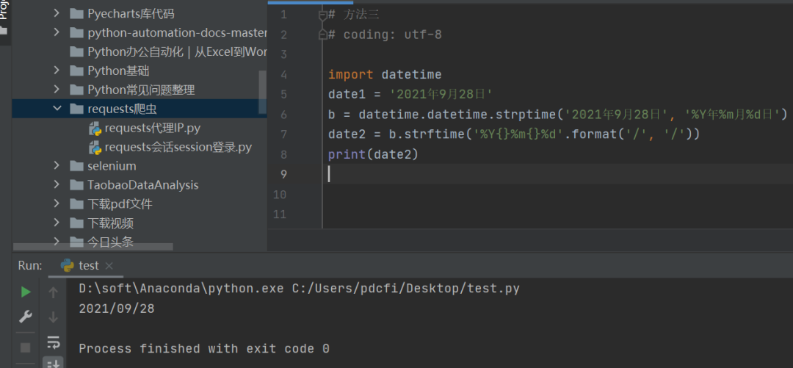Click the 'import datetime' code line
This screenshot has width=793, height=368.
pyautogui.click(x=385, y=75)
